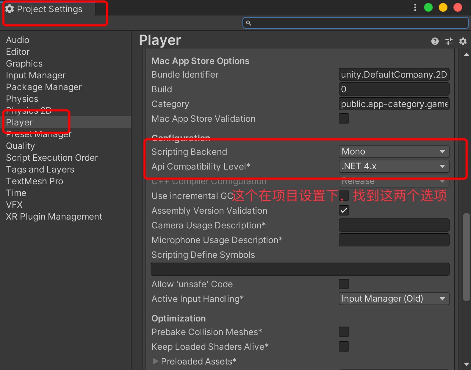Open the Api Compatibility Level dropdown
Screen dimensions: 471x370
click(x=393, y=166)
